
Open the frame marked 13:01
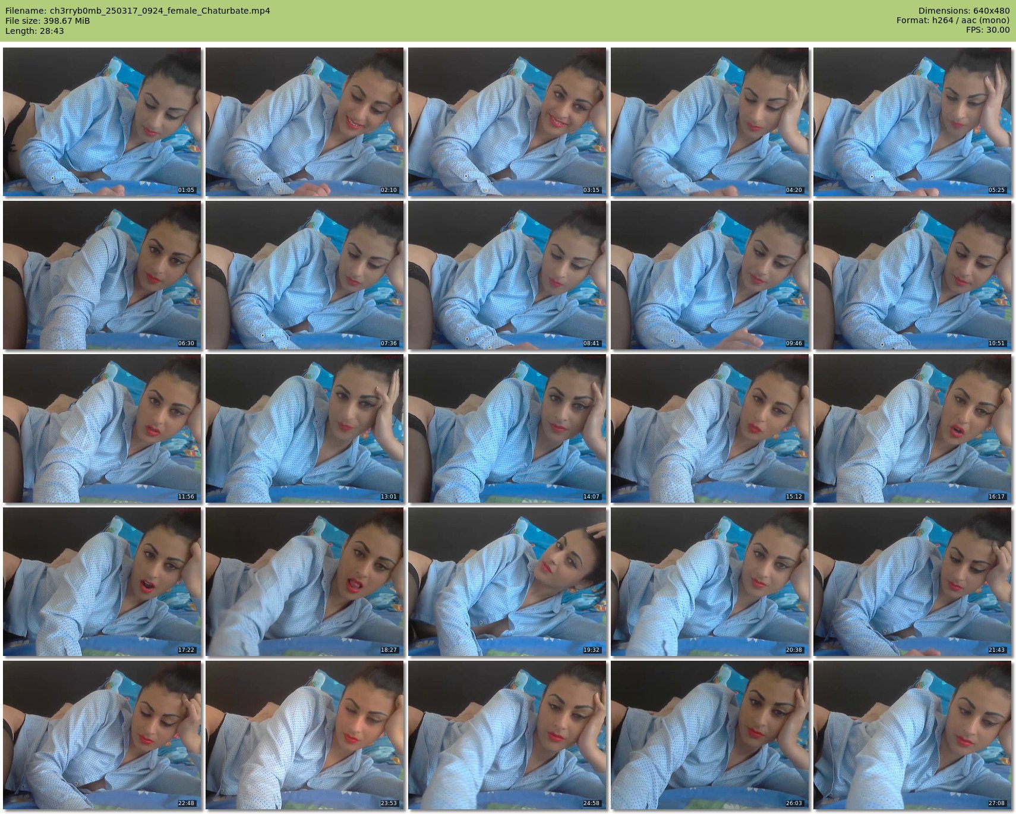(x=305, y=428)
